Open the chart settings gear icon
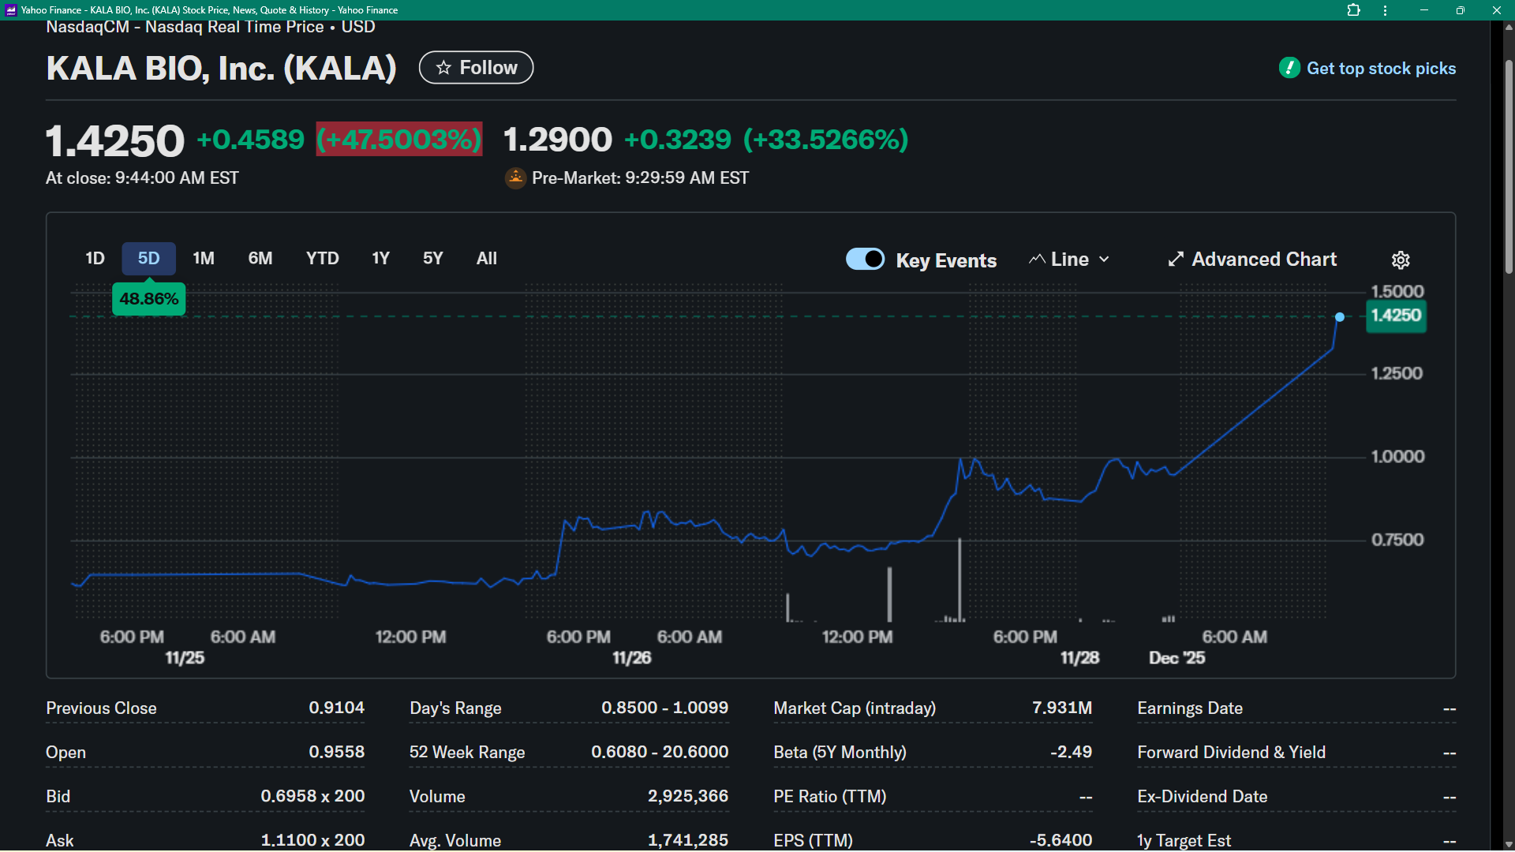The height and width of the screenshot is (852, 1515). (x=1401, y=260)
